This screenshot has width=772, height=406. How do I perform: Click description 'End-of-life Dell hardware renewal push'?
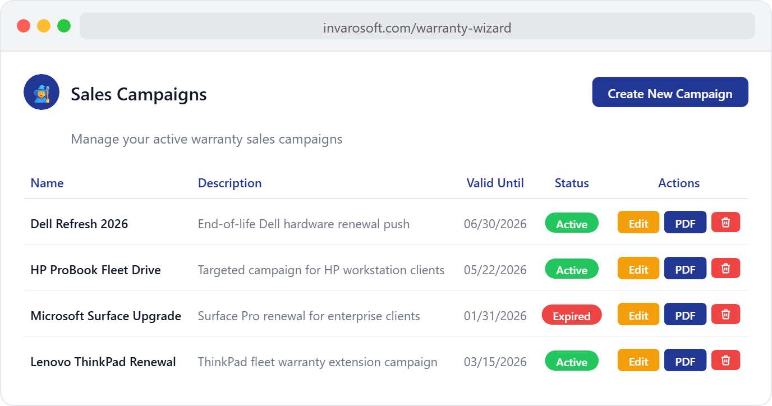(x=304, y=224)
